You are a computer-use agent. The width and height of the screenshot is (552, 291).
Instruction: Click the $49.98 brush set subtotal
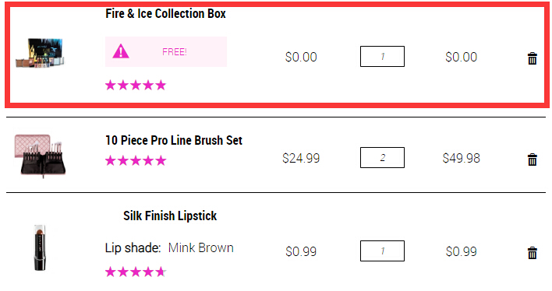(x=462, y=158)
